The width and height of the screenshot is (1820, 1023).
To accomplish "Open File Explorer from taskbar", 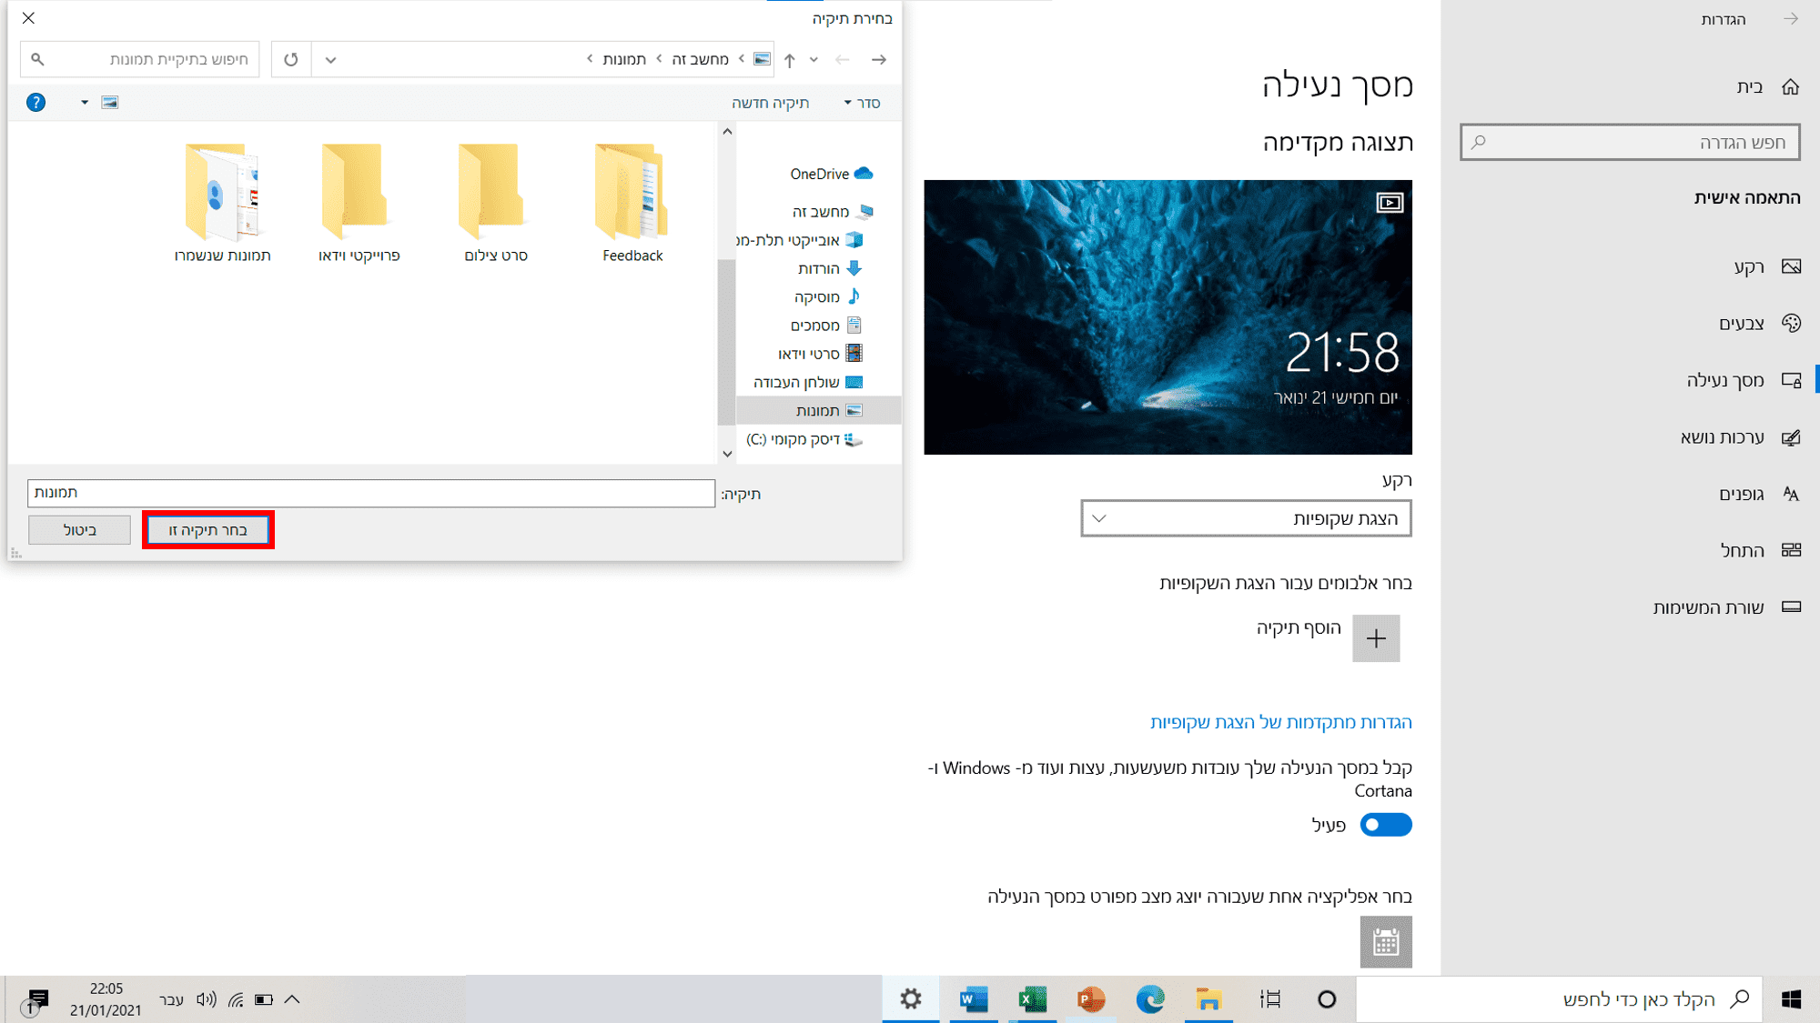I will [x=1208, y=999].
